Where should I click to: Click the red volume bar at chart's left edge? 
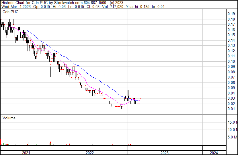point(1,142)
